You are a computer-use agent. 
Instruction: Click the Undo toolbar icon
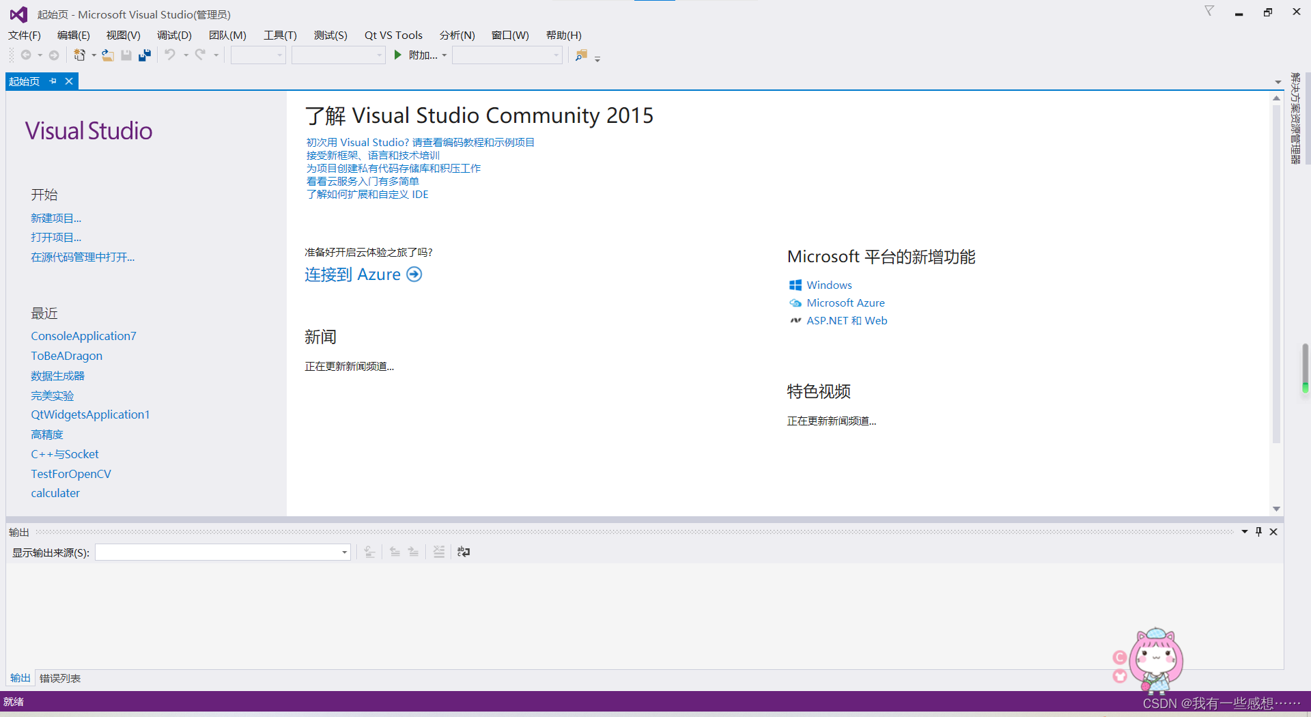point(170,55)
